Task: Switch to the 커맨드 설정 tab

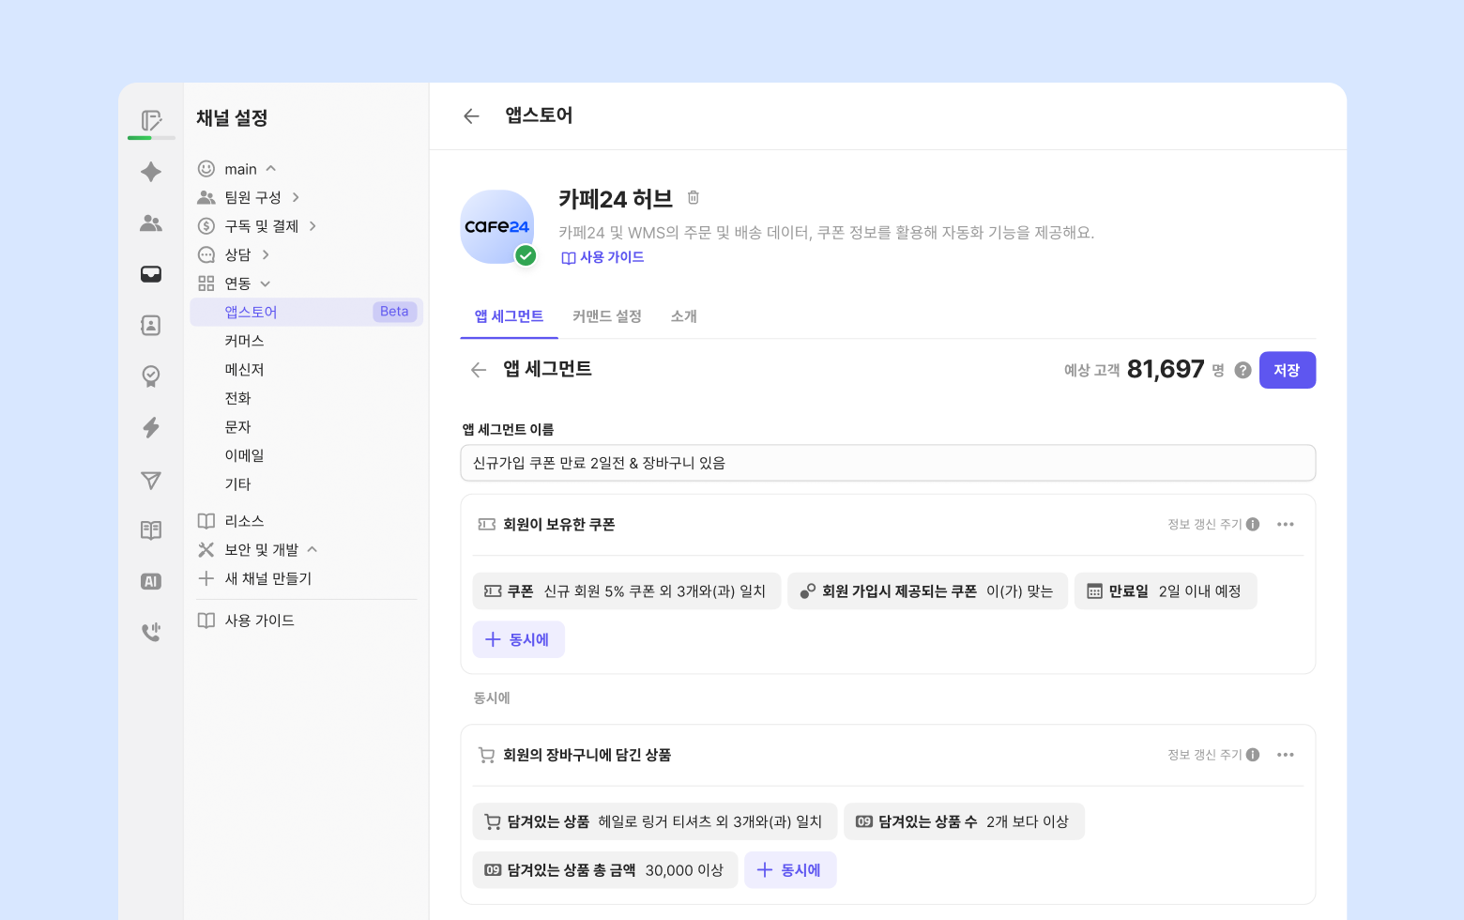Action: coord(607,316)
